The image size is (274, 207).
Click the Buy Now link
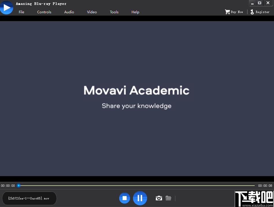tap(237, 12)
